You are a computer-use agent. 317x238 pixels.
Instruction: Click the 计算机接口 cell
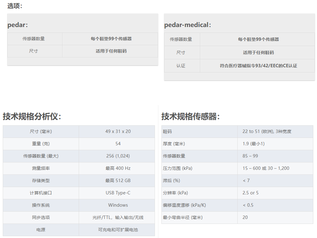pos(41,193)
